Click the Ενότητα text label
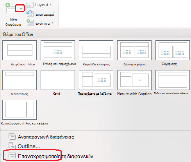This screenshot has width=191, height=162. pos(43,23)
